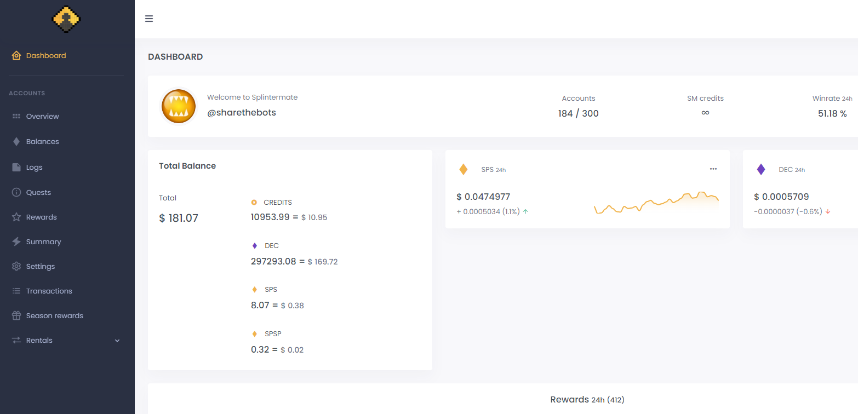
Task: Click the @sharethebots username
Action: point(242,113)
